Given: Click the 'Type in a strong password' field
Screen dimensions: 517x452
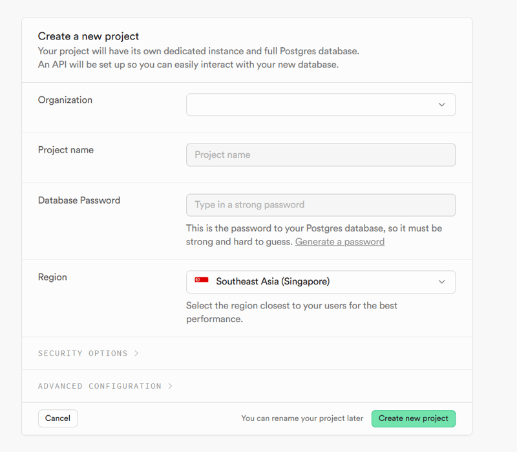Looking at the screenshot, I should (321, 205).
